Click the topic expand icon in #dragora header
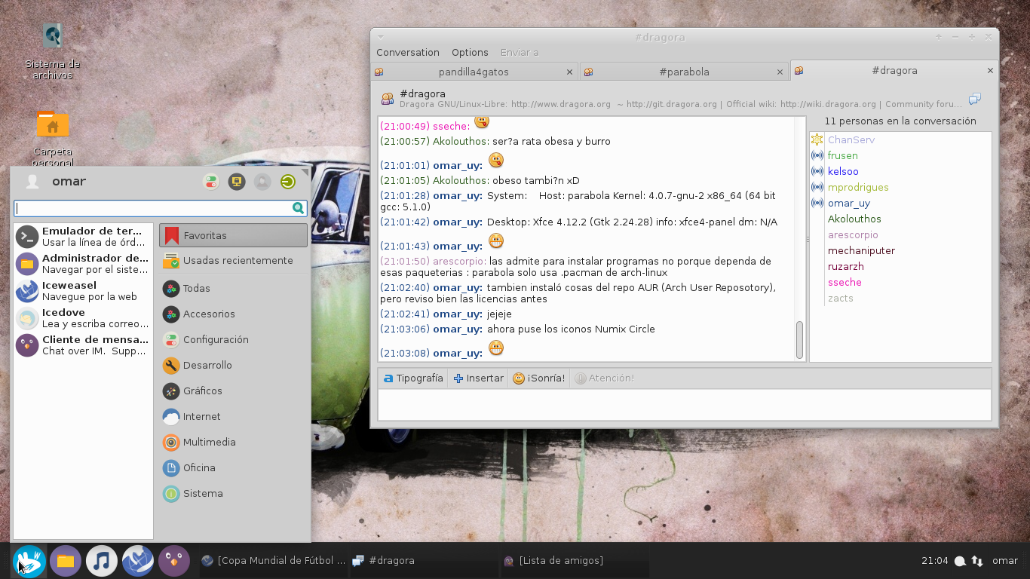 point(975,99)
